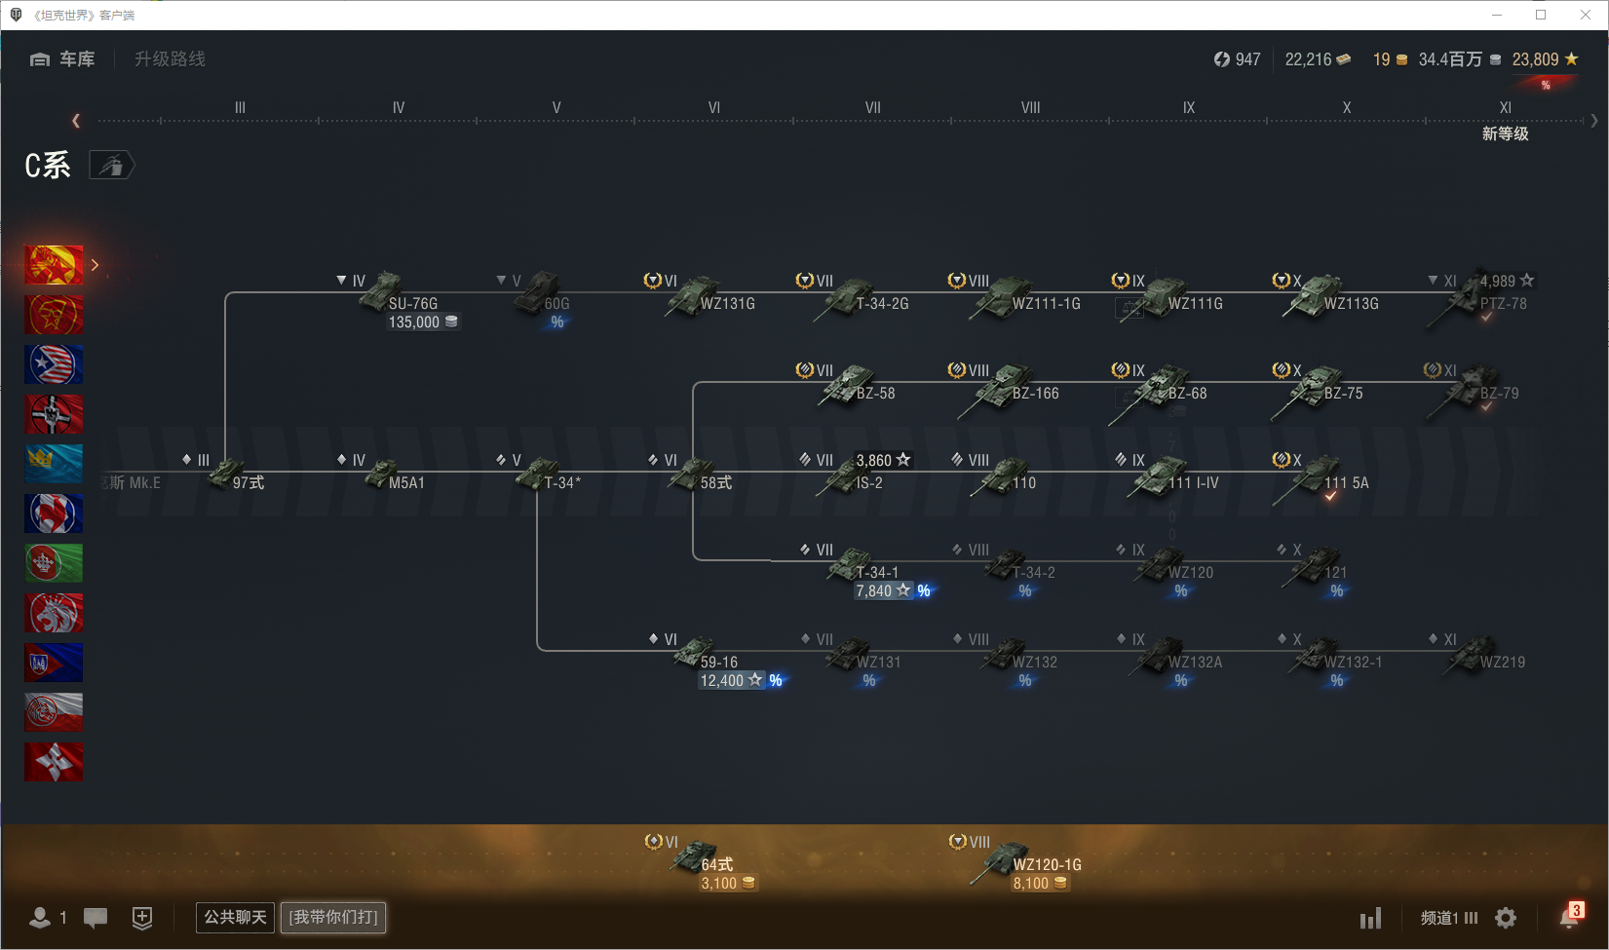This screenshot has height=950, width=1609.
Task: Select the Sweden nation flag
Action: [54, 464]
